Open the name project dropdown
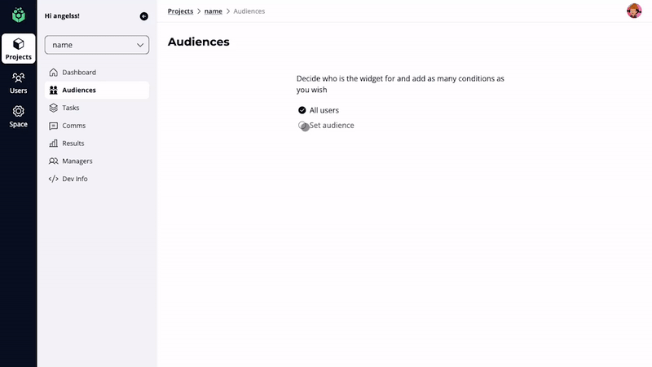Screen dimensions: 652x367 (x=97, y=45)
